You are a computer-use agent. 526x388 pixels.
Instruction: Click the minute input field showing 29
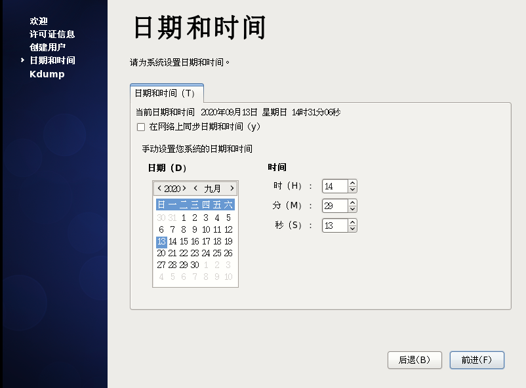tap(334, 206)
